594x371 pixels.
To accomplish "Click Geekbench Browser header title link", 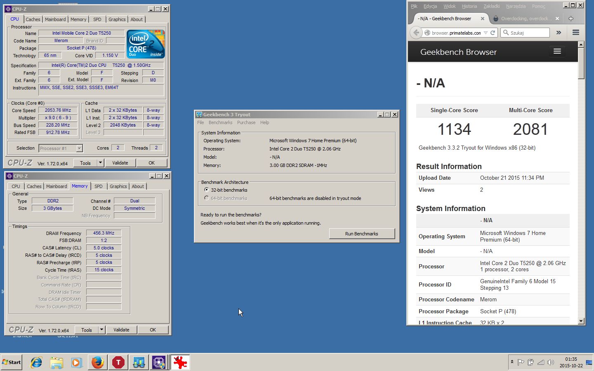I will pos(458,52).
